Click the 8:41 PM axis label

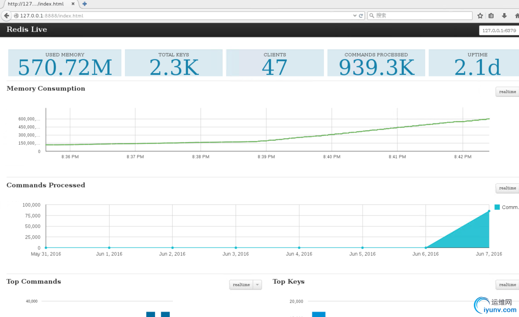pos(398,157)
